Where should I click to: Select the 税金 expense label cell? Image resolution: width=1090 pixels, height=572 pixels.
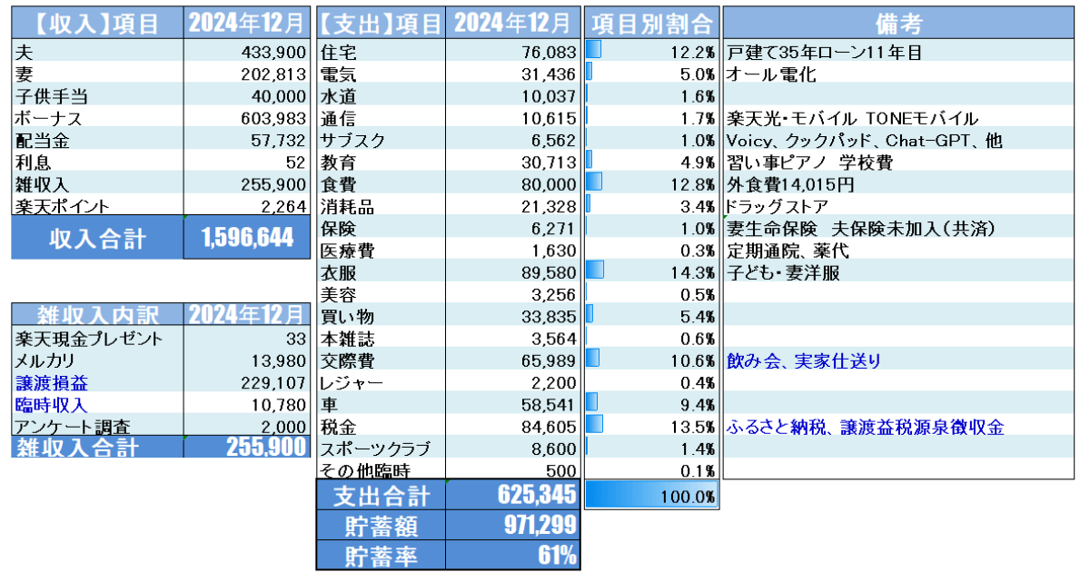point(380,427)
